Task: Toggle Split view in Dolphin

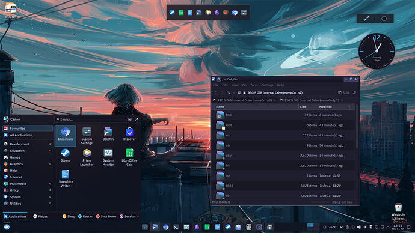Action: click(x=343, y=92)
